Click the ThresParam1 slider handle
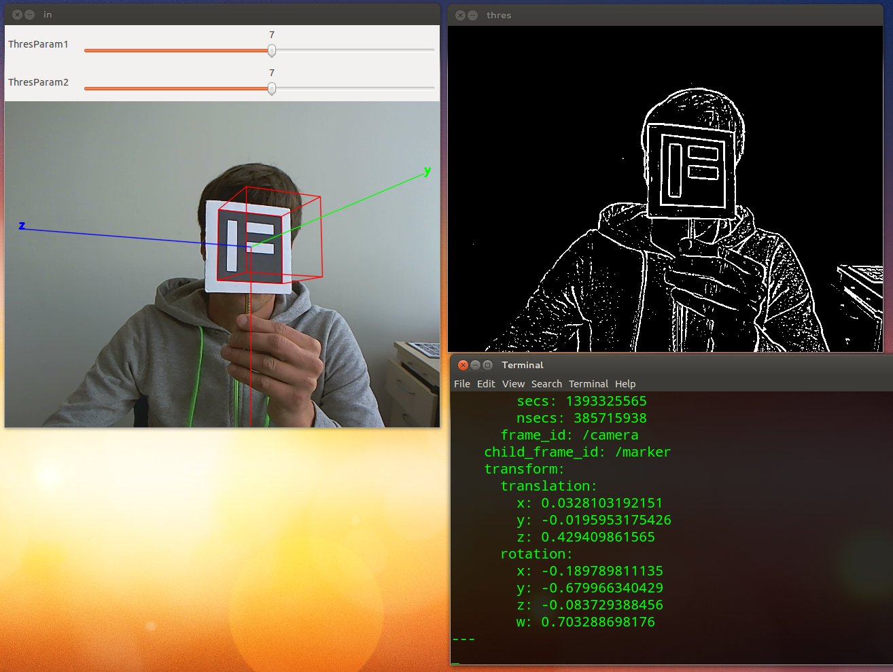893x672 pixels. point(272,50)
